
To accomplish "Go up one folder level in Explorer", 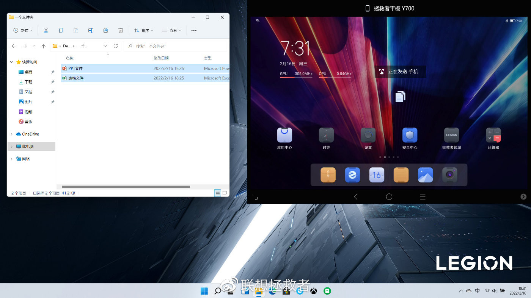I will [44, 46].
